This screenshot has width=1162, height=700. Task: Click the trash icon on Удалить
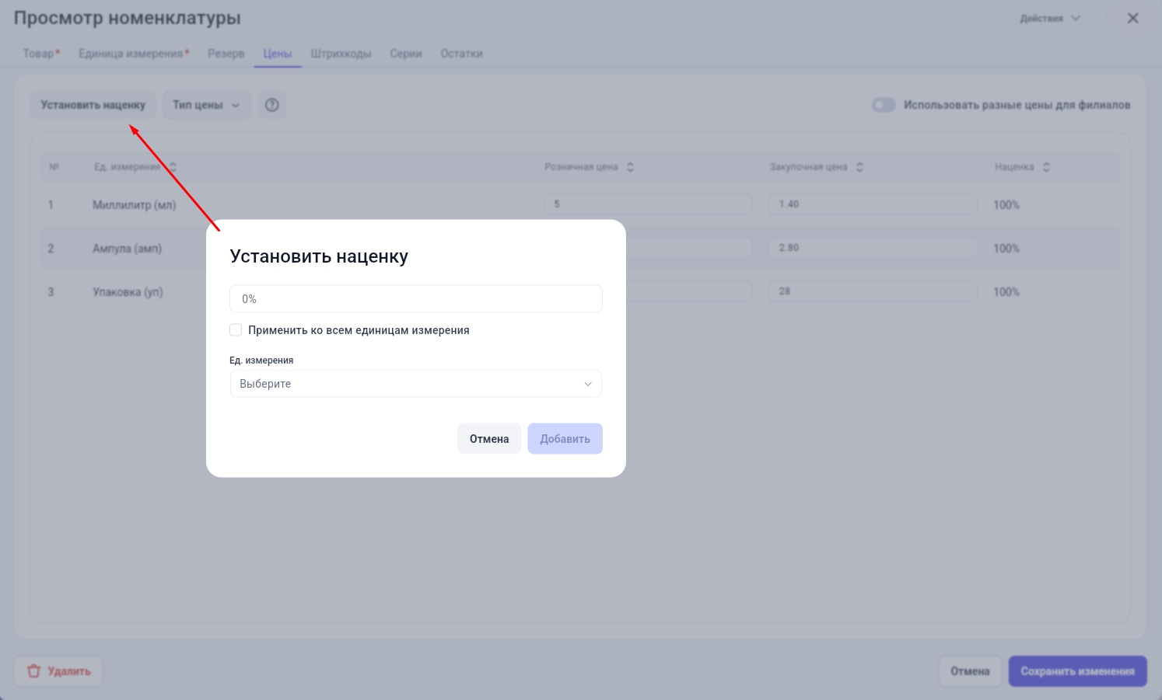click(x=33, y=671)
